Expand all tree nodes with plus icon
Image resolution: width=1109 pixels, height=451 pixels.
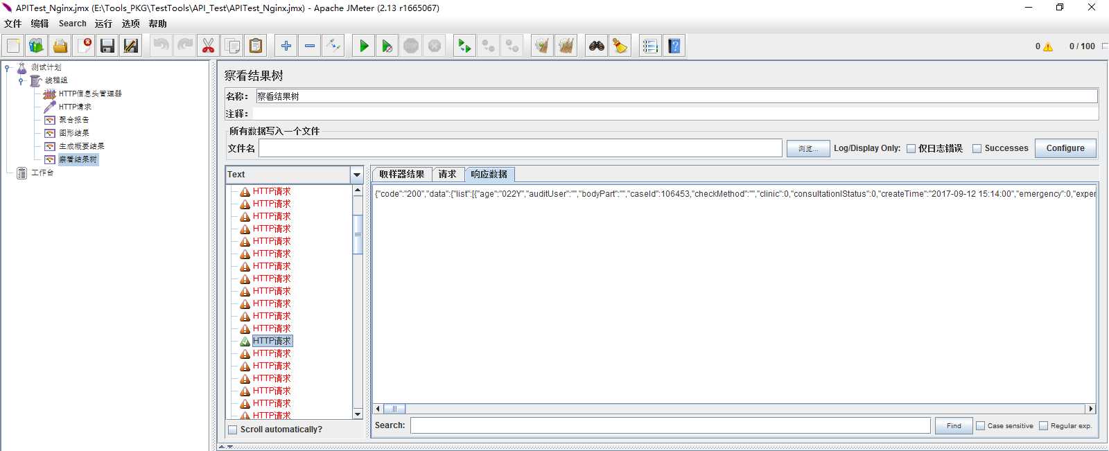pyautogui.click(x=286, y=46)
